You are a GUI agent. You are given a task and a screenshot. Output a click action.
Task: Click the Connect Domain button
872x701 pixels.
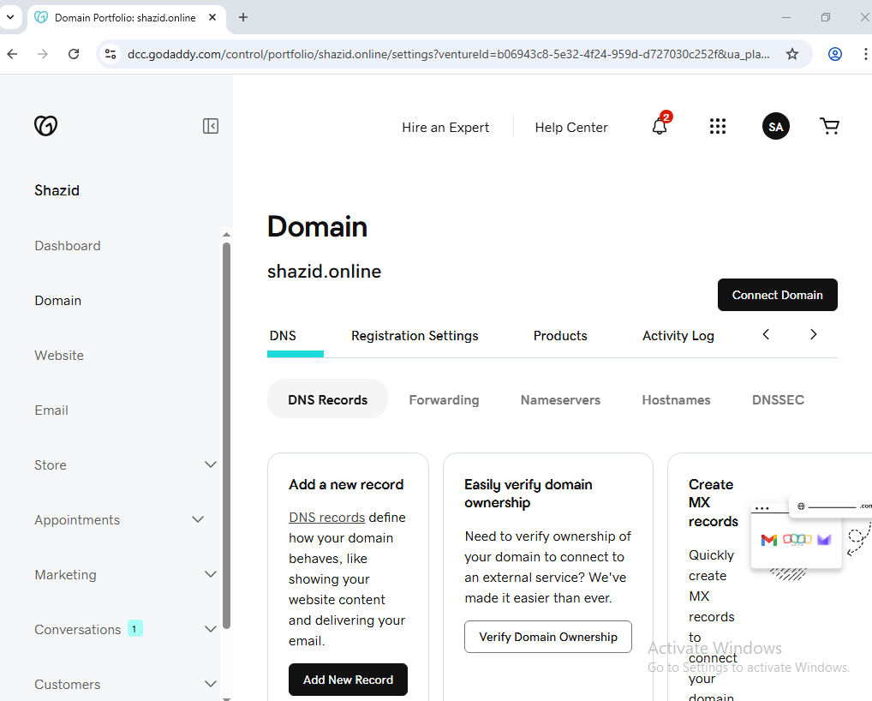(x=778, y=295)
